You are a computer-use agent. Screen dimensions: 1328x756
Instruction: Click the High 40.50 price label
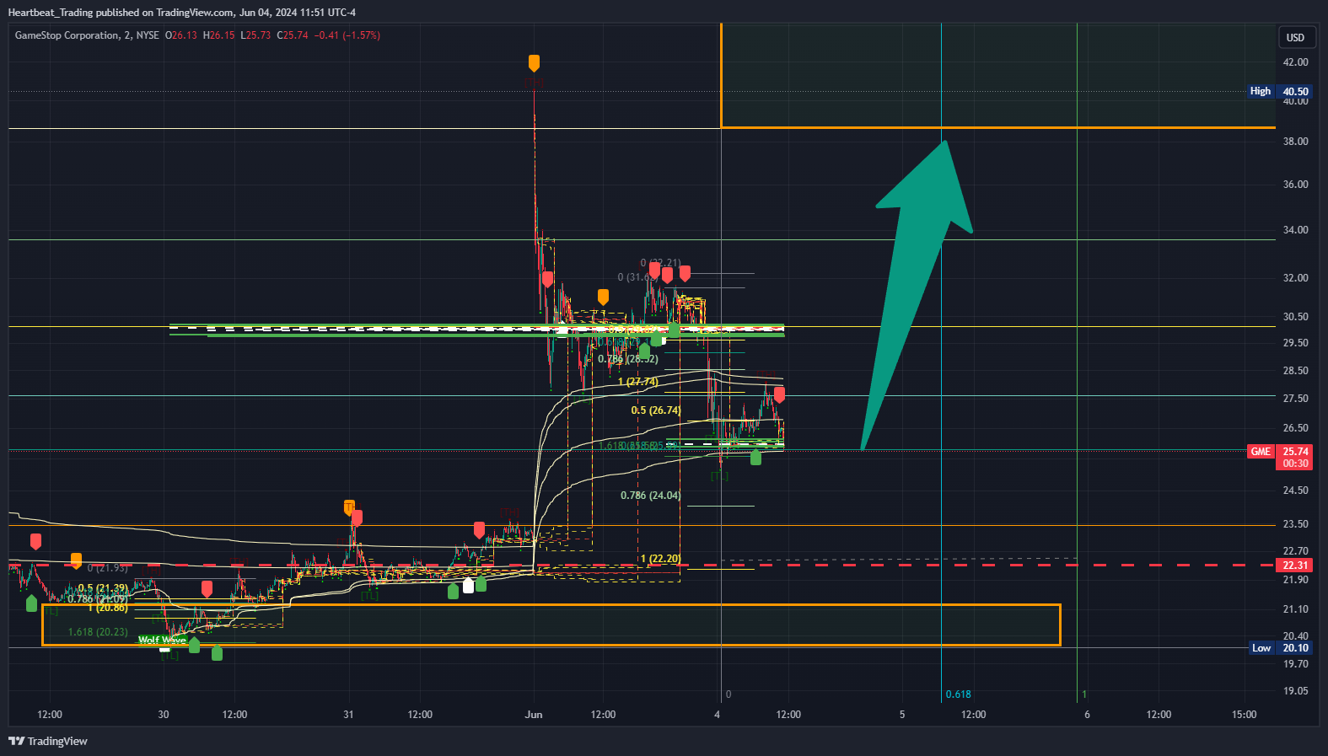click(1279, 91)
